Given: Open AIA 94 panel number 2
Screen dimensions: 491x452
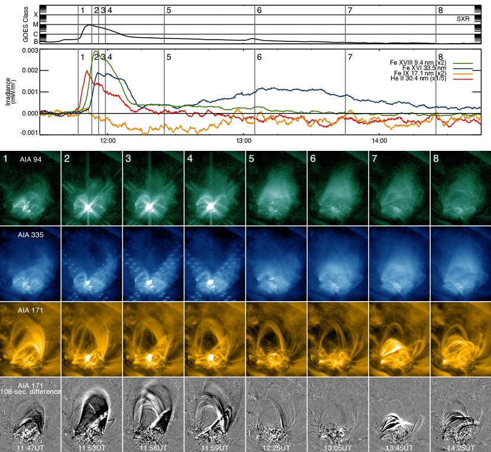Looking at the screenshot, I should [x=92, y=189].
